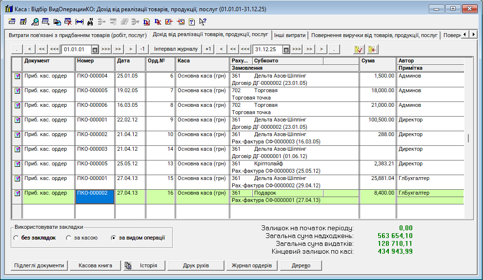Click the binoculars search icon

point(90,21)
